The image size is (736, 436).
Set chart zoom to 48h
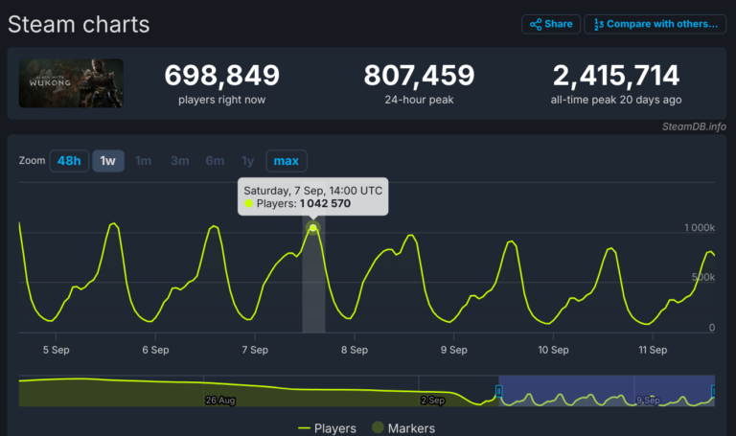point(69,161)
